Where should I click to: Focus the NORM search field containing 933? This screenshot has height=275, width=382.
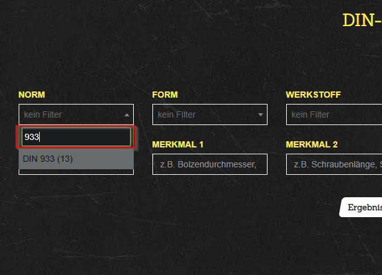coord(76,137)
